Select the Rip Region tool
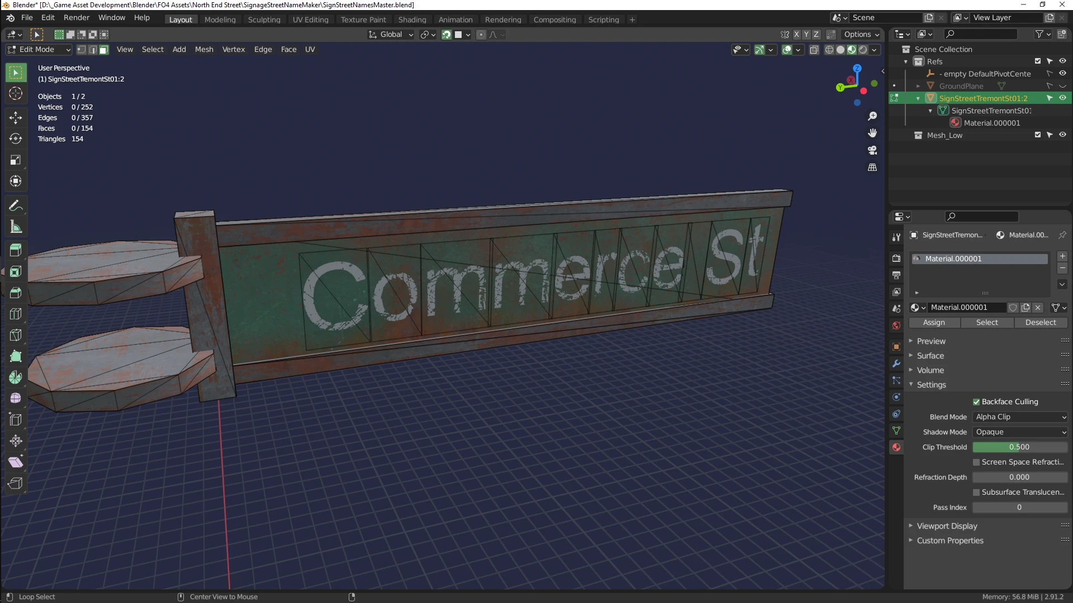1073x603 pixels. click(x=16, y=484)
